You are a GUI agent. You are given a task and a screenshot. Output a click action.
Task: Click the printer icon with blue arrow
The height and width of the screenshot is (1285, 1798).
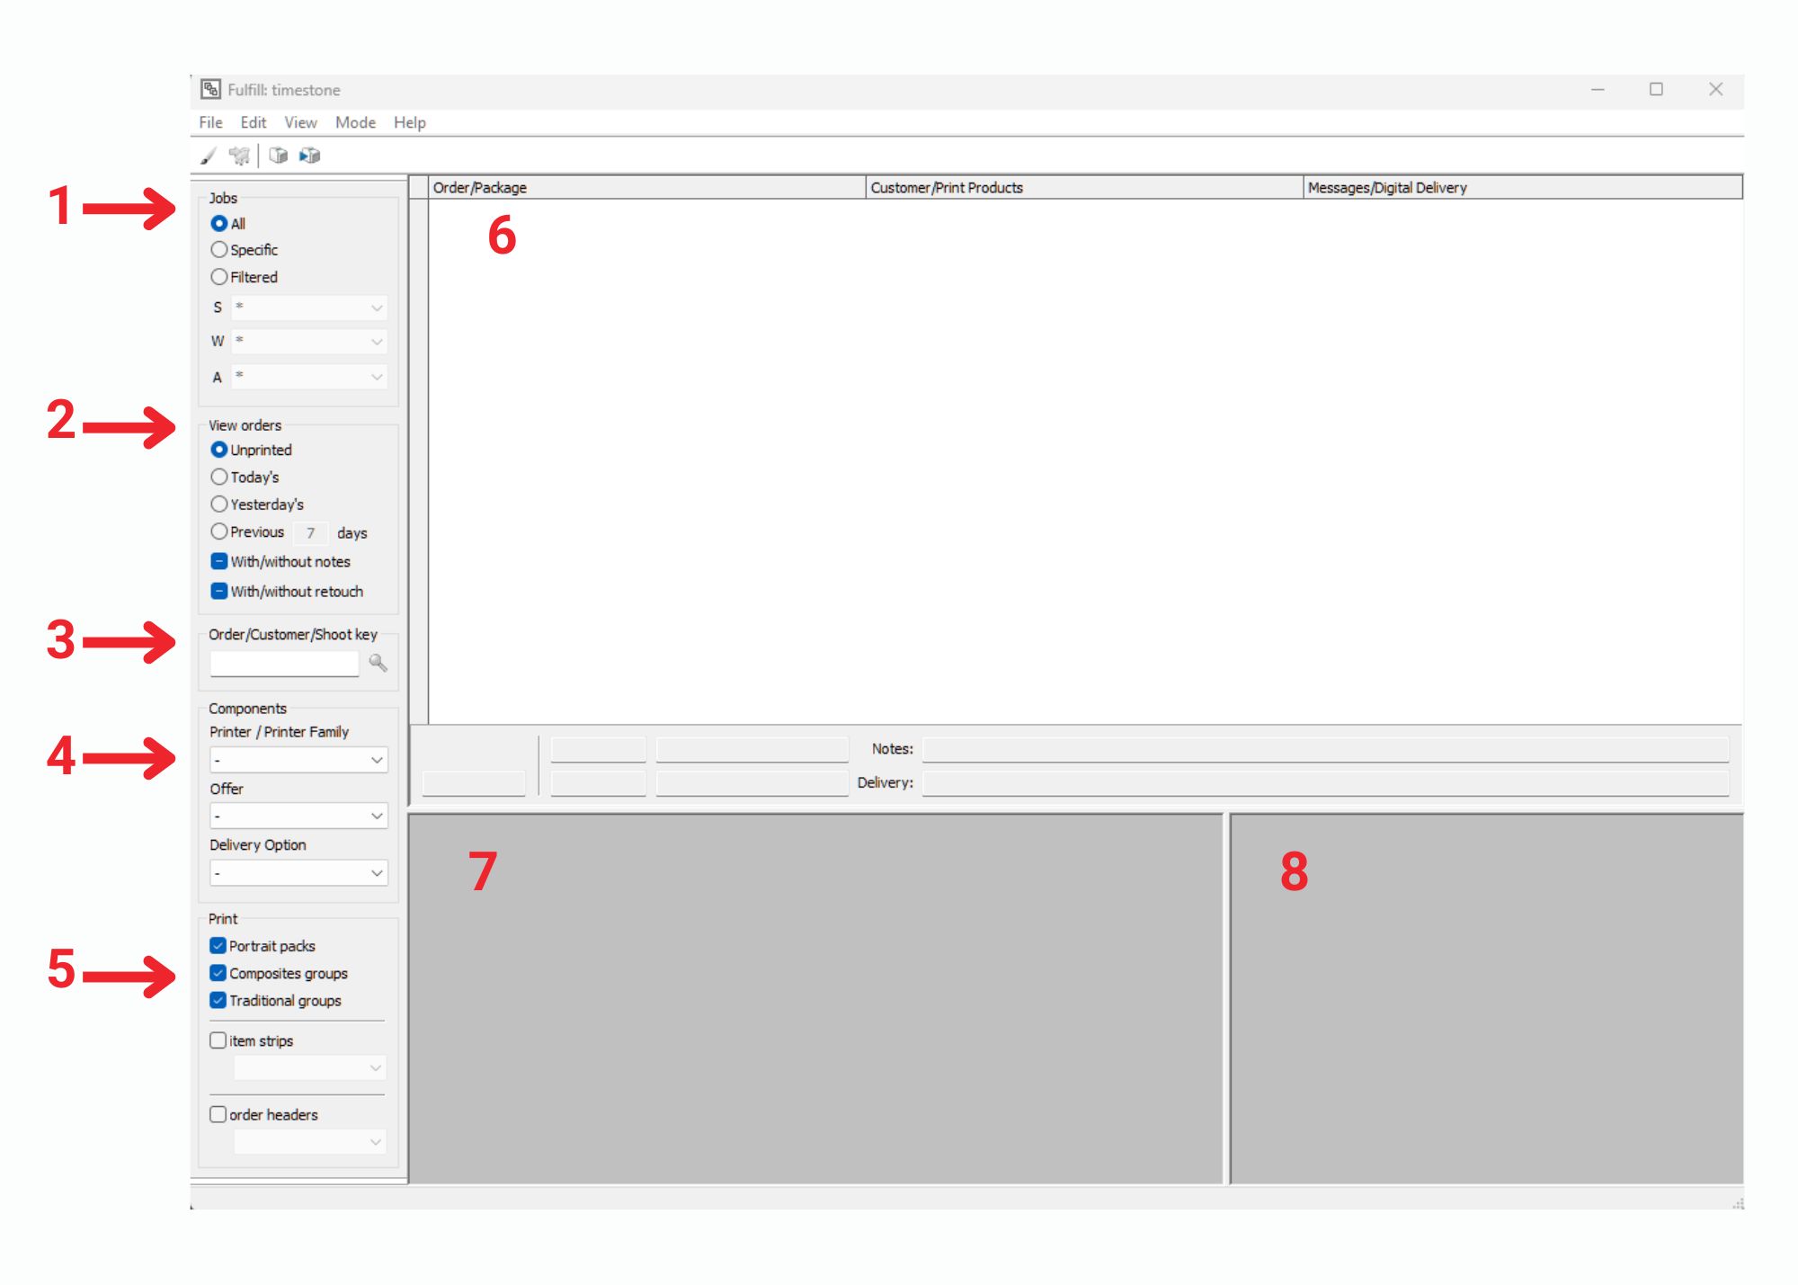pos(310,156)
